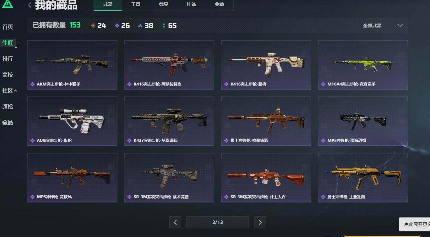This screenshot has width=430, height=237.
Task: Expand the 点此展开更多 panel
Action: pos(414,224)
